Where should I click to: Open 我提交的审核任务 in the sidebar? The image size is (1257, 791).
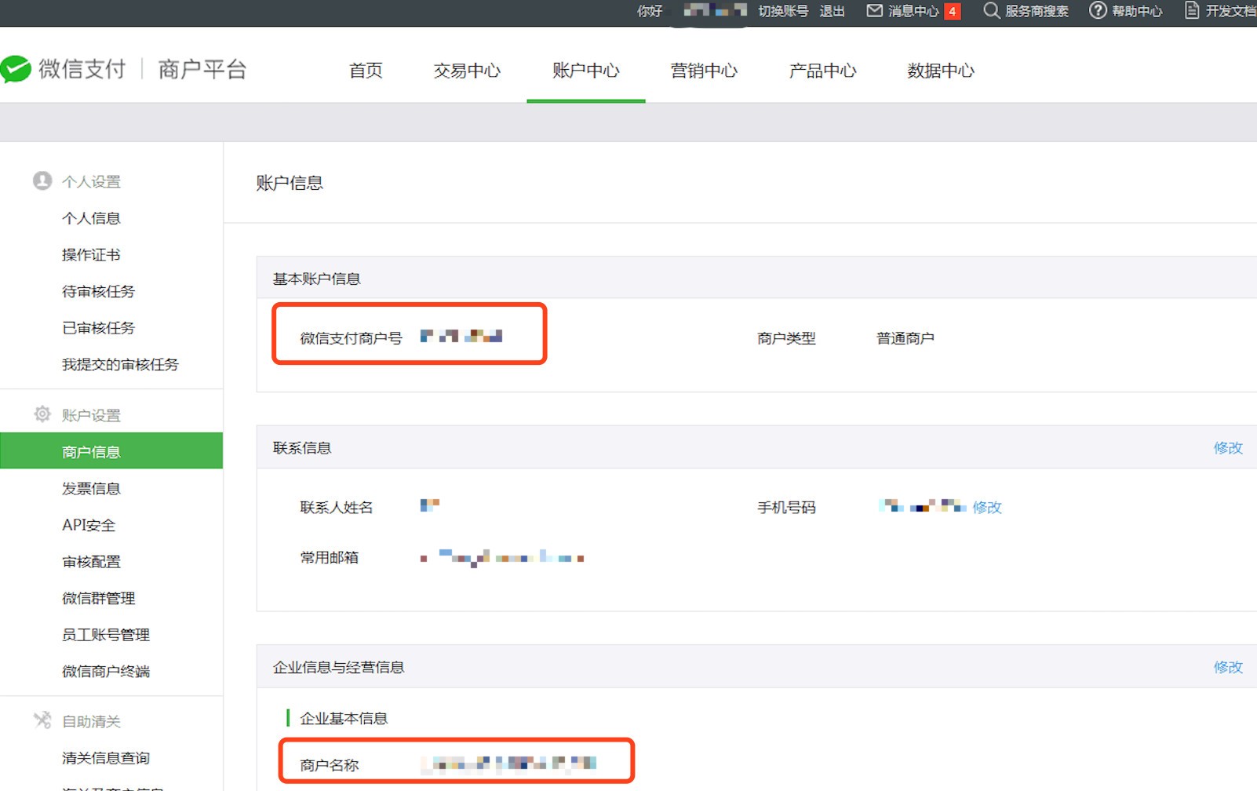(120, 364)
